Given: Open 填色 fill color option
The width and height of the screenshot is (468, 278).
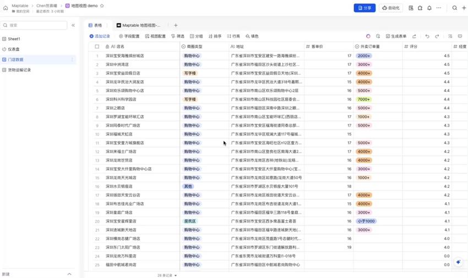Looking at the screenshot, I should pyautogui.click(x=252, y=36).
